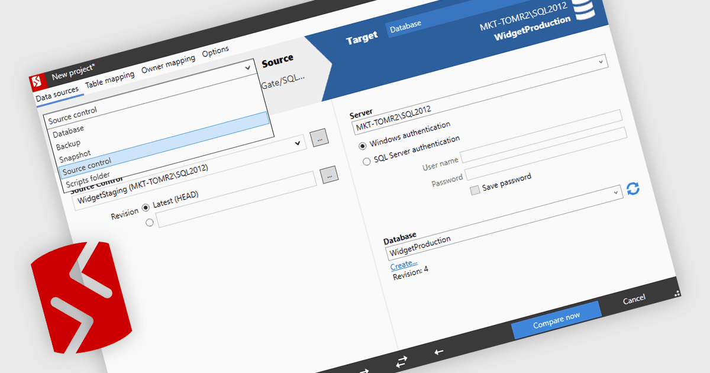Click the SQL Compare logo in title bar
This screenshot has height=373, width=710.
(x=38, y=81)
